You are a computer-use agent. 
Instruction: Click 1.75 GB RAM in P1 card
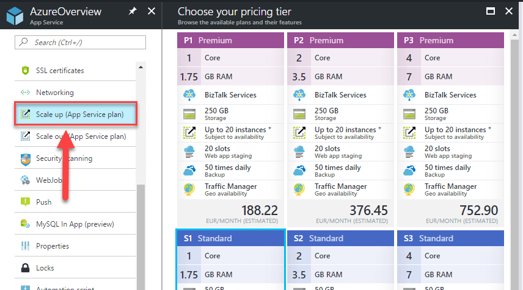[230, 77]
